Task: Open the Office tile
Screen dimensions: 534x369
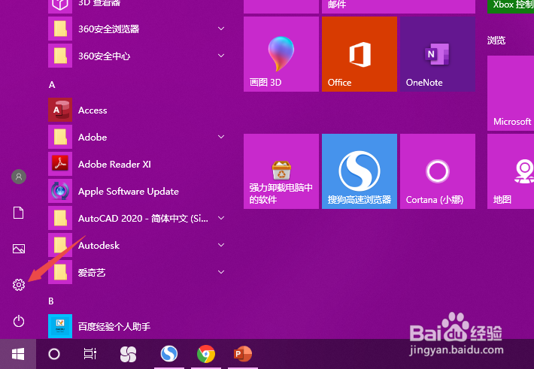Action: coord(360,54)
